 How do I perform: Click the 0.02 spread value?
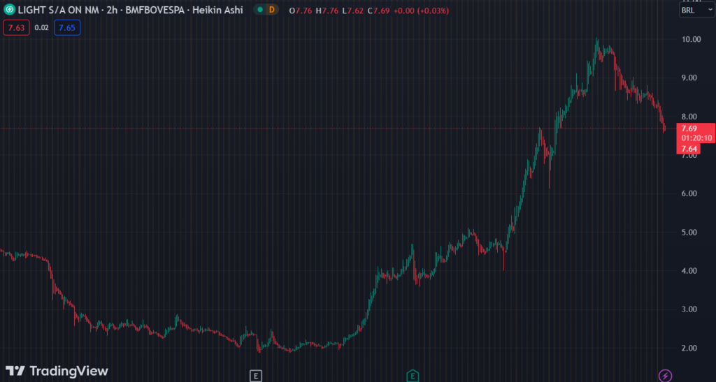coord(41,28)
